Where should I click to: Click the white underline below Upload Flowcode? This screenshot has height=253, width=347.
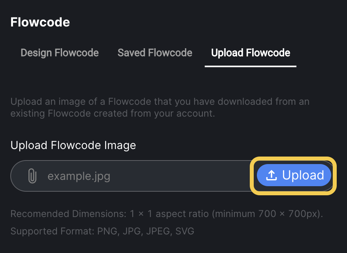[x=251, y=66]
